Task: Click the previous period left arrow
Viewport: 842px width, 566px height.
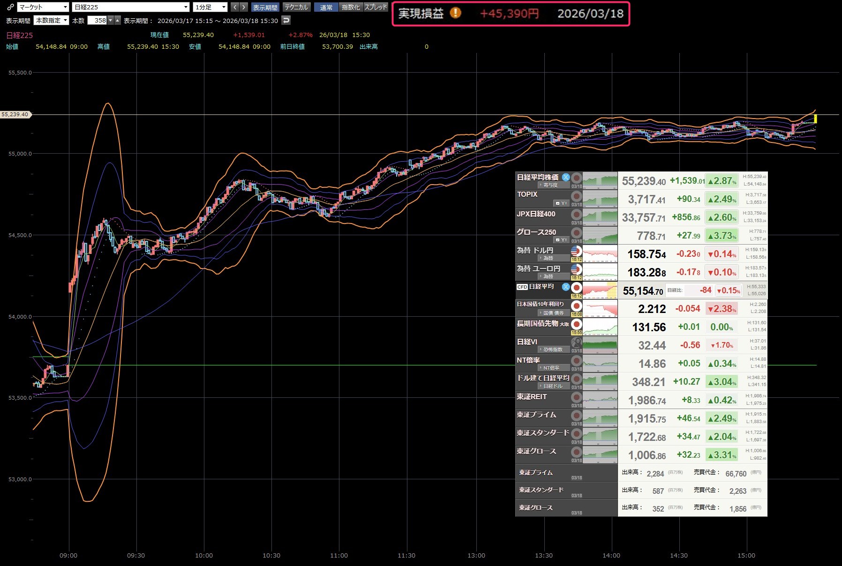Action: click(x=234, y=7)
